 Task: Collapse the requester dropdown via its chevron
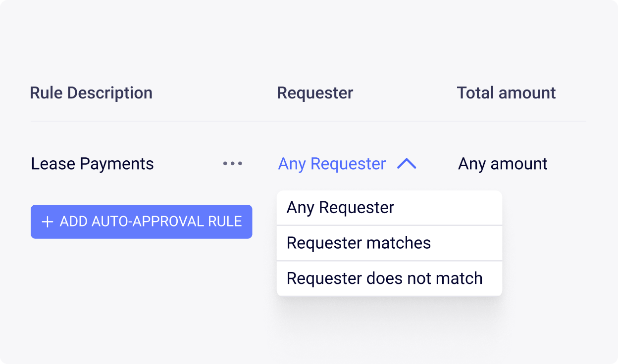click(406, 164)
